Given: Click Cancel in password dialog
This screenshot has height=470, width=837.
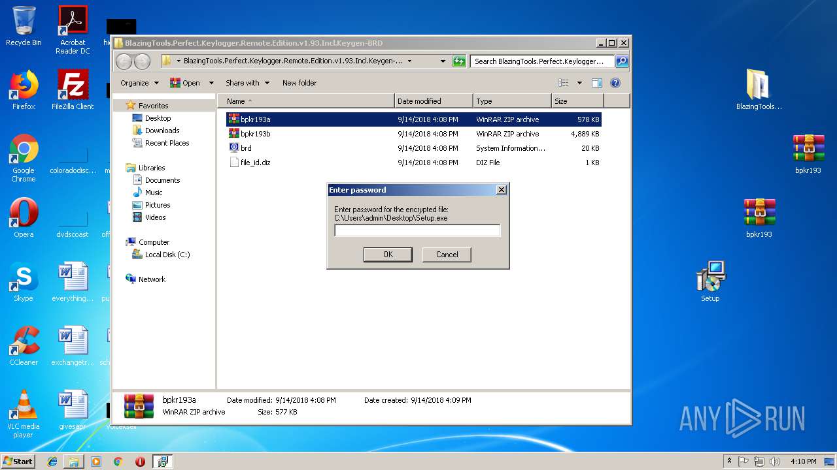Looking at the screenshot, I should [x=447, y=255].
